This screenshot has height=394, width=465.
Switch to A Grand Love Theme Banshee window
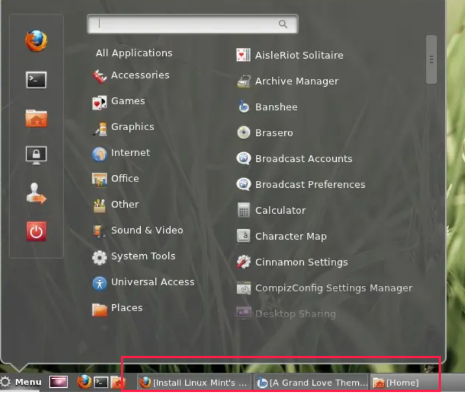tap(311, 382)
